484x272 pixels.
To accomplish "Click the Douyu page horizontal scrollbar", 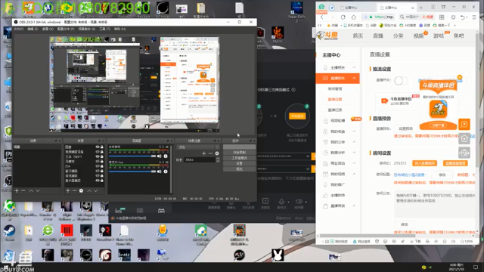I will pyautogui.click(x=368, y=236).
